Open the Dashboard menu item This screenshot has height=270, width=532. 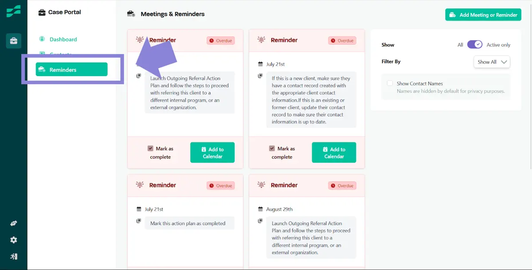63,39
